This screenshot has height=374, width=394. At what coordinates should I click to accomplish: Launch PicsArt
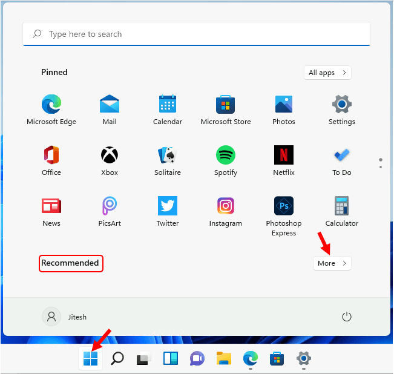[110, 211]
